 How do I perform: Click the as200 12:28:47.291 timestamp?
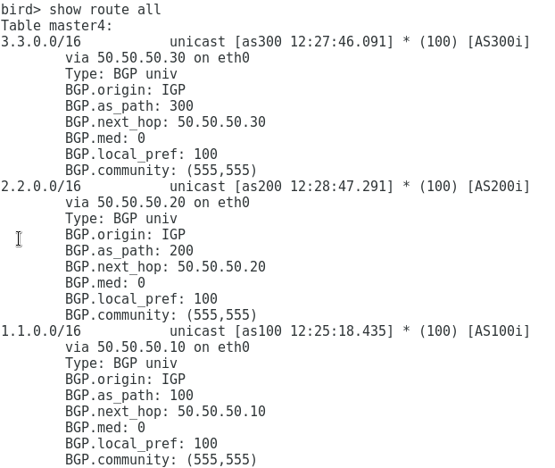pyautogui.click(x=314, y=187)
